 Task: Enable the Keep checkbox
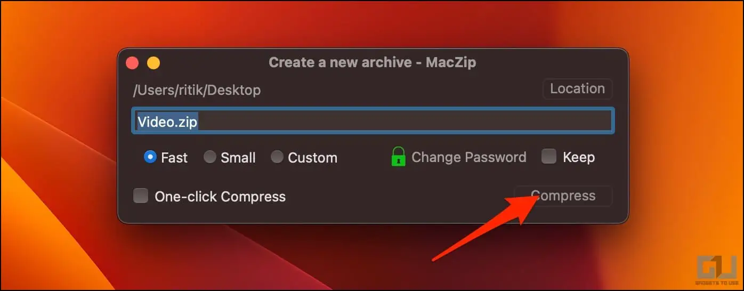tap(549, 157)
